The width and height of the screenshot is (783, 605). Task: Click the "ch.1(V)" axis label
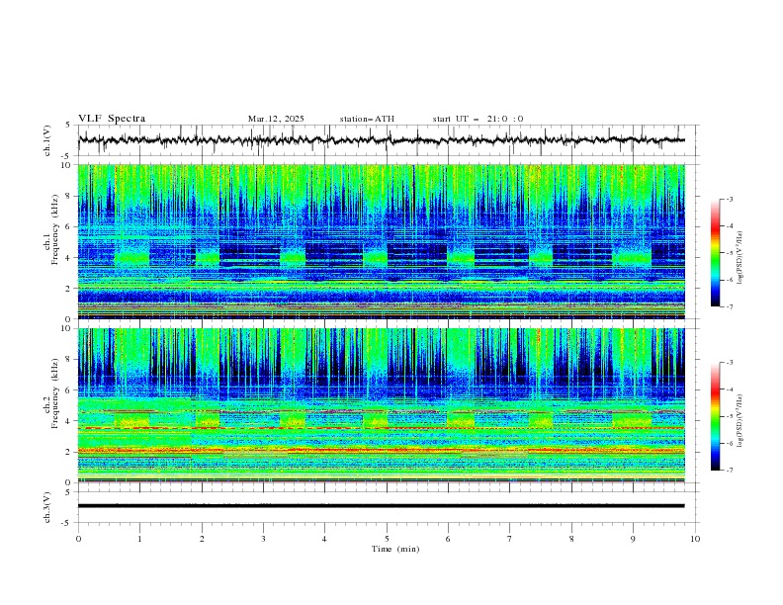tap(47, 140)
